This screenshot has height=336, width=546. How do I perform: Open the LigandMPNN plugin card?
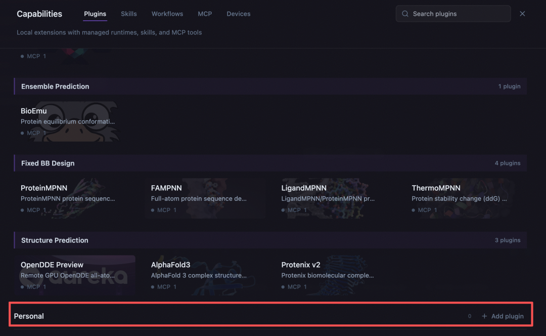335,198
